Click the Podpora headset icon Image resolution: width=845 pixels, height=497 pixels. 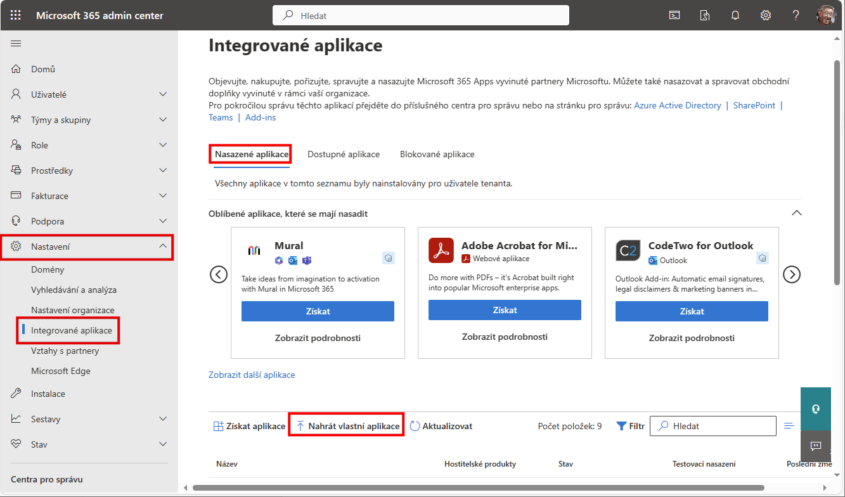pos(16,221)
